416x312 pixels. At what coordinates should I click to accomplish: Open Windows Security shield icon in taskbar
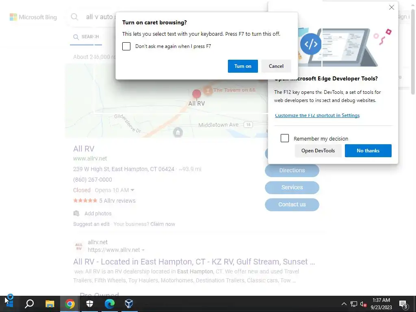90,304
